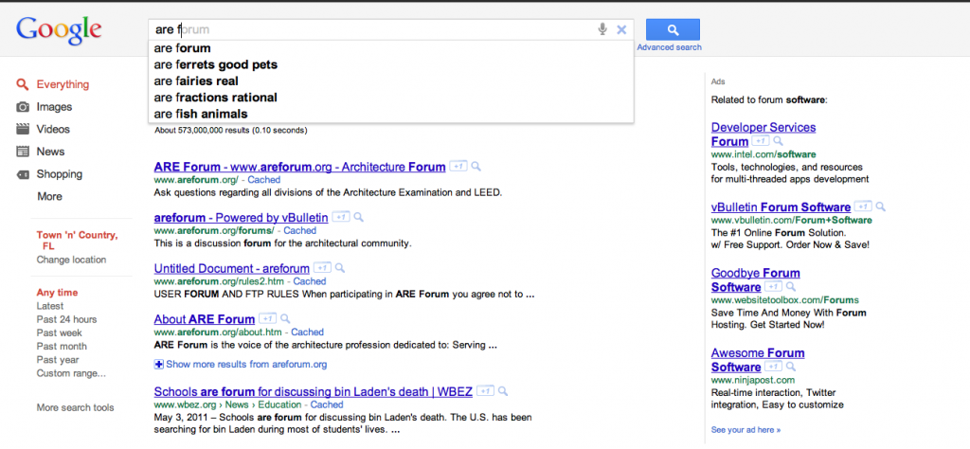This screenshot has height=449, width=970.
Task: Select Everything search category
Action: (63, 84)
